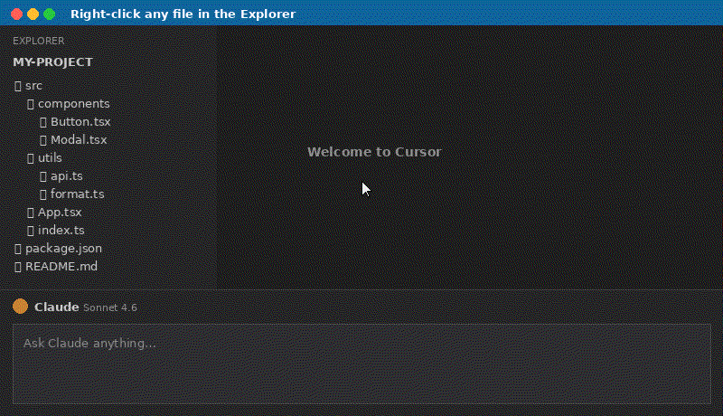Click the components folder icon
This screenshot has height=416, width=723.
31,104
